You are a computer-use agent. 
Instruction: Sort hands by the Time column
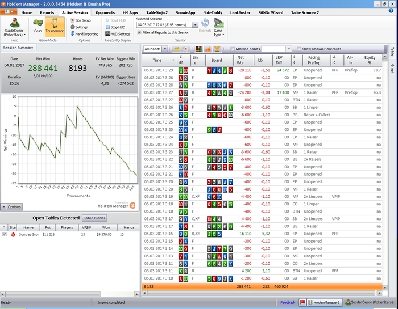[159, 60]
